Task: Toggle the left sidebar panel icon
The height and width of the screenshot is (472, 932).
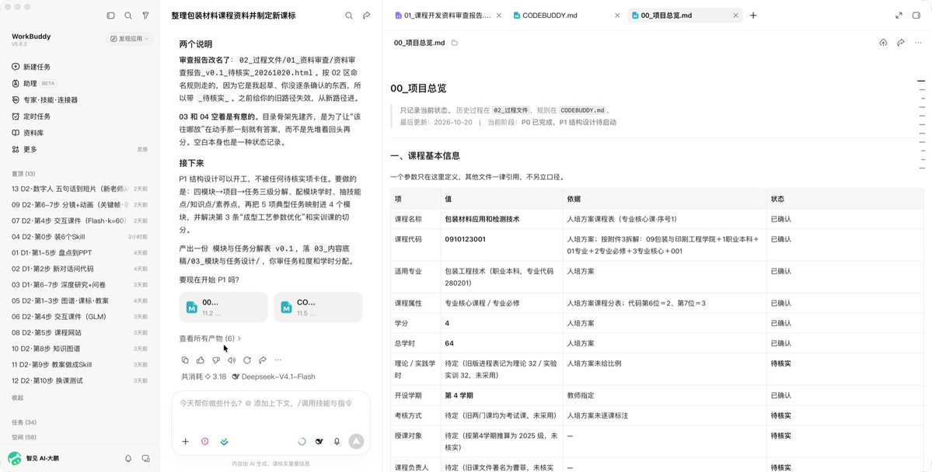Action: [110, 16]
